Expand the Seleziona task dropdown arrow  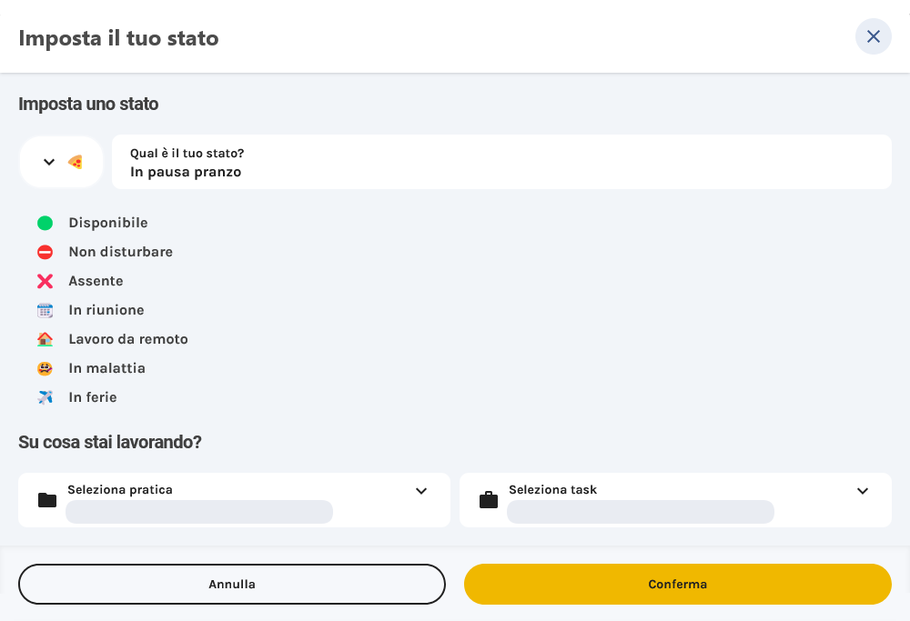pos(863,491)
